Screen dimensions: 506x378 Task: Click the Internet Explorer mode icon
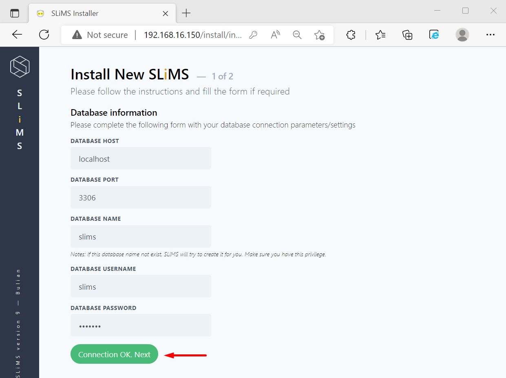tap(434, 35)
